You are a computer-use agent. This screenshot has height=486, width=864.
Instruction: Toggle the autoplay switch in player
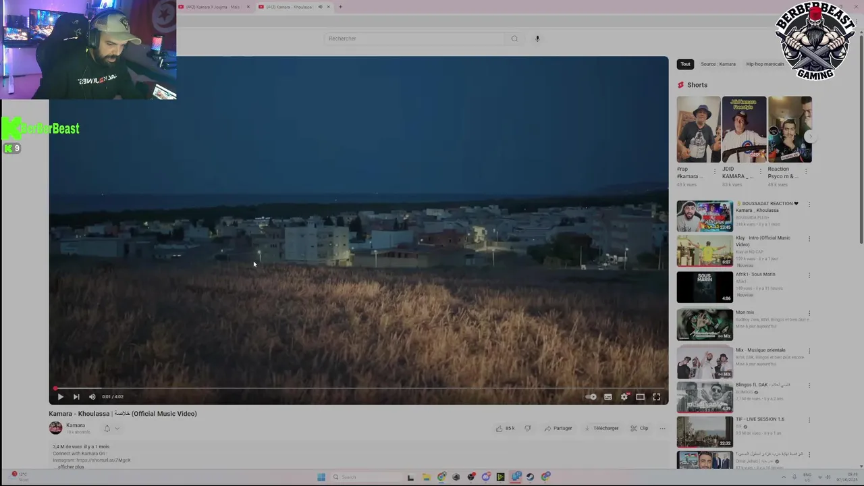click(x=591, y=397)
